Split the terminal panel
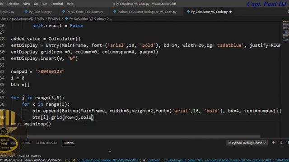Image resolution: width=289 pixels, height=162 pixels. (281, 143)
